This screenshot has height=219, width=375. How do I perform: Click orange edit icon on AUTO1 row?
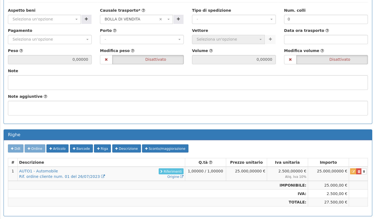click(353, 171)
